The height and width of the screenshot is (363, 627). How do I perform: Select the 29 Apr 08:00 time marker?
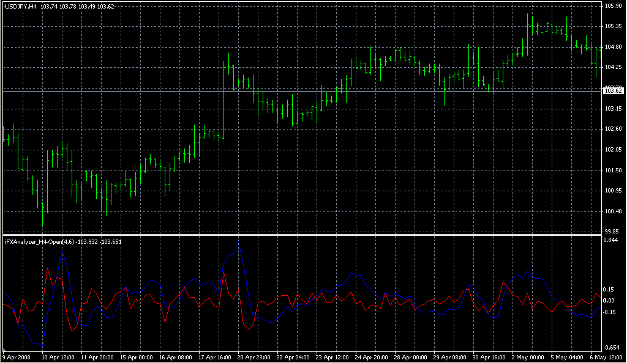point(449,358)
